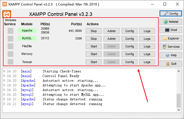This screenshot has height=119, width=184.
Task: Select the MySQL module label
Action: tap(27, 38)
